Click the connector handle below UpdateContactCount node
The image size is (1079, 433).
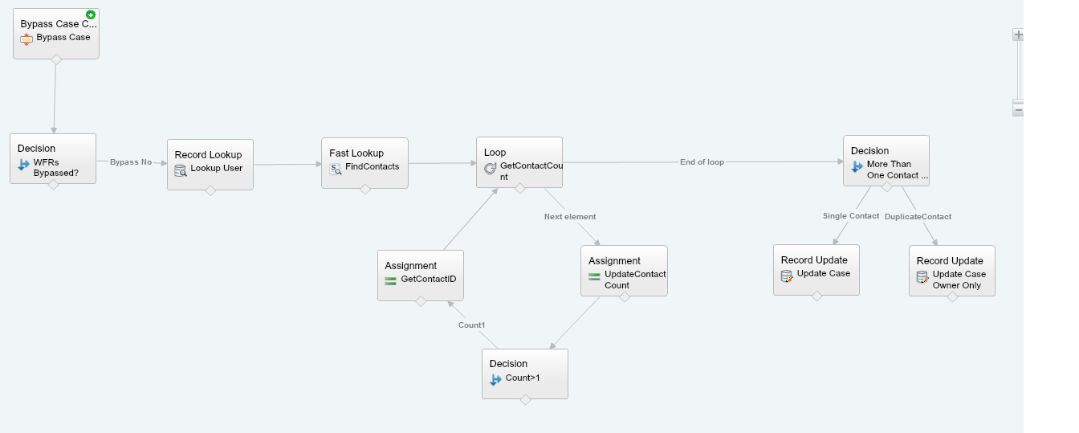click(625, 296)
